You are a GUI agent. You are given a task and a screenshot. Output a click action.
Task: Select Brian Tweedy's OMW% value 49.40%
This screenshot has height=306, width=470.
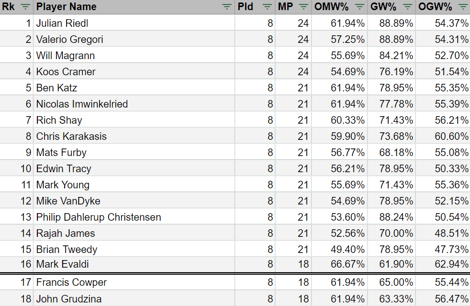click(x=348, y=249)
